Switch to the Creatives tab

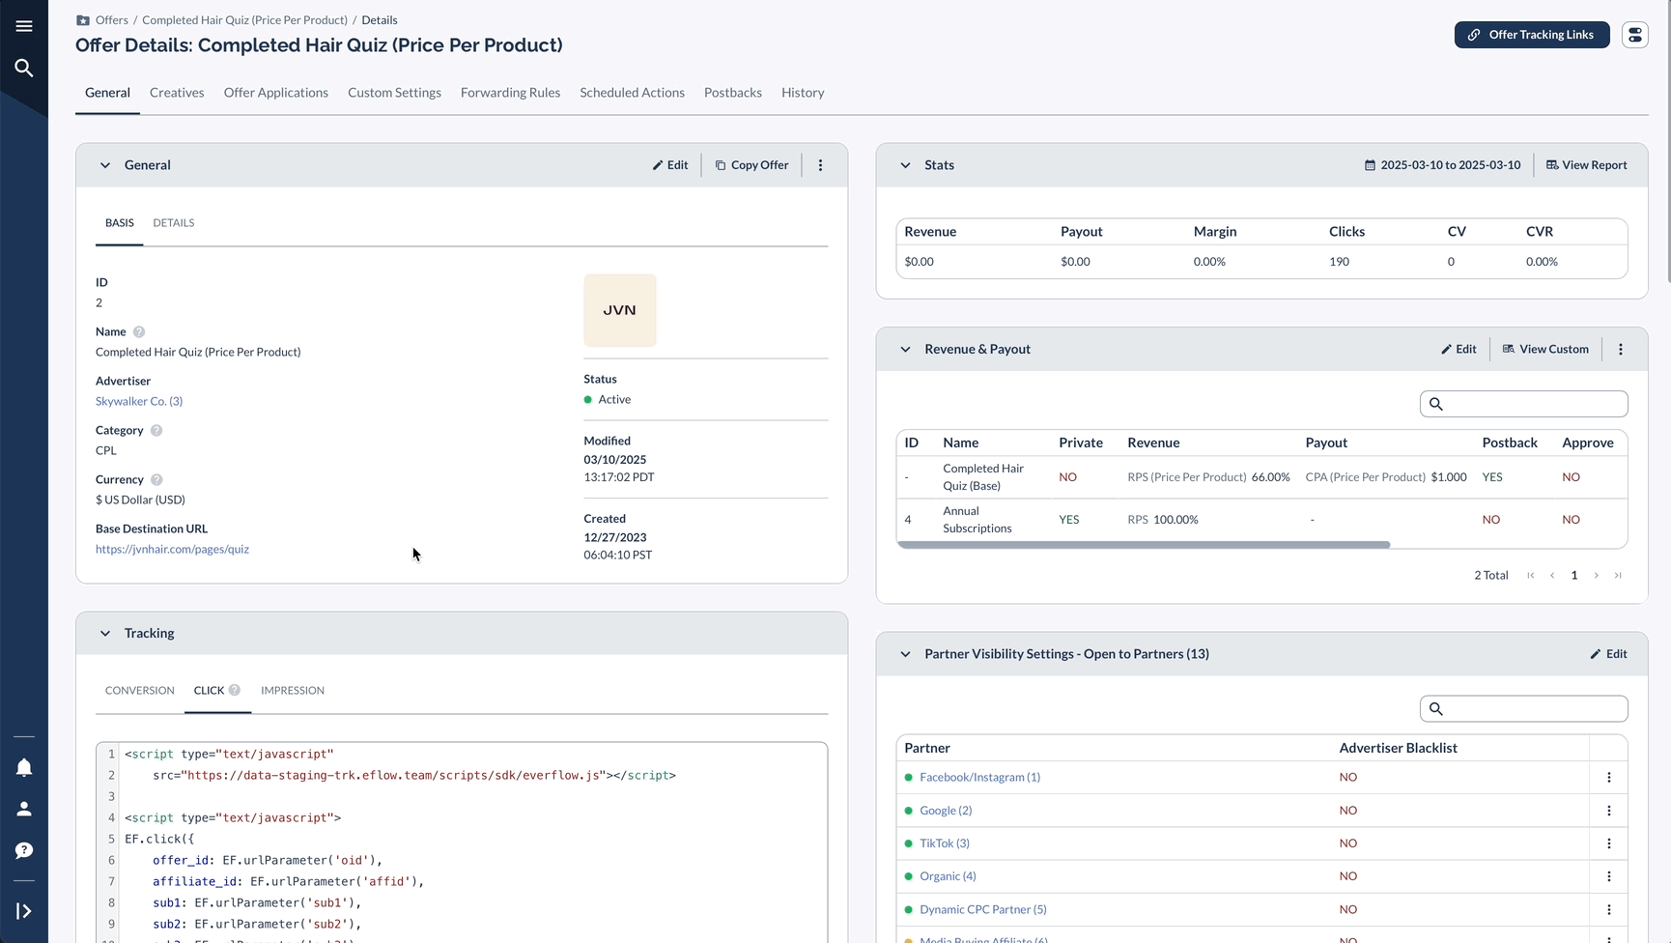click(x=177, y=93)
